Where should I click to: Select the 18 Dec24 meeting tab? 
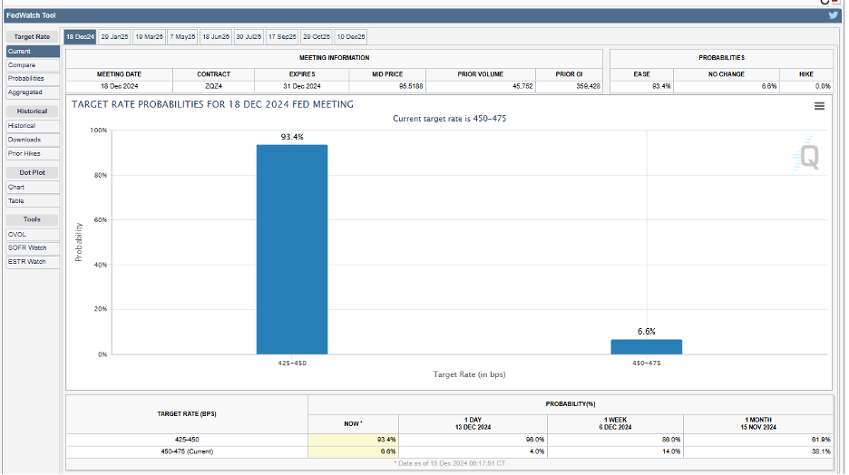tap(80, 37)
